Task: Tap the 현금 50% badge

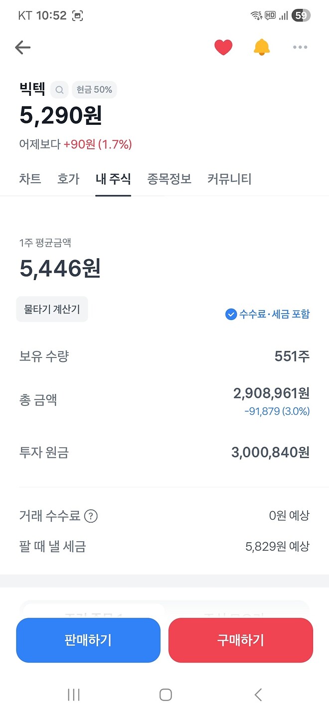Action: point(94,90)
